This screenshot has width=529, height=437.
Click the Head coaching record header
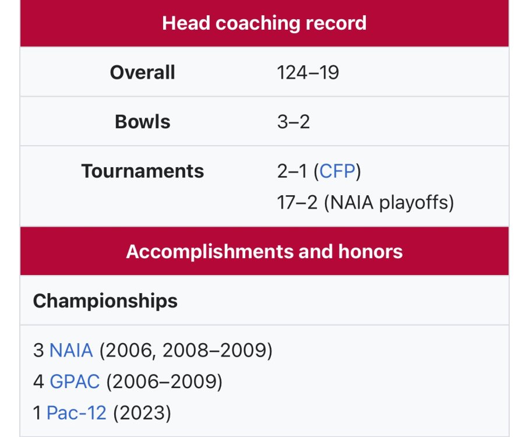click(x=264, y=23)
